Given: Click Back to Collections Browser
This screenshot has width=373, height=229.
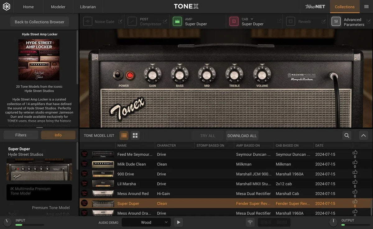Looking at the screenshot, I should coord(39,22).
